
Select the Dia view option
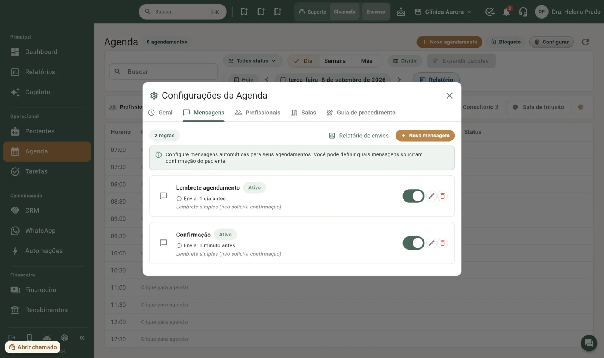(303, 61)
